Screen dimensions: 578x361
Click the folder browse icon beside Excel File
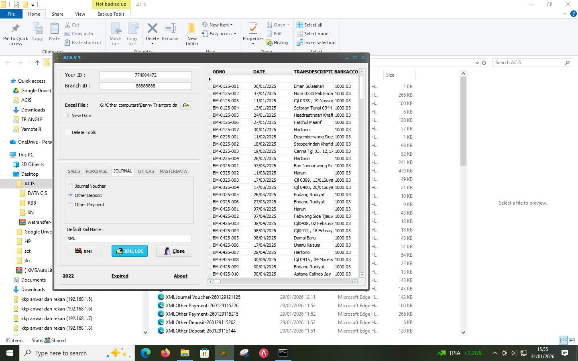(186, 105)
